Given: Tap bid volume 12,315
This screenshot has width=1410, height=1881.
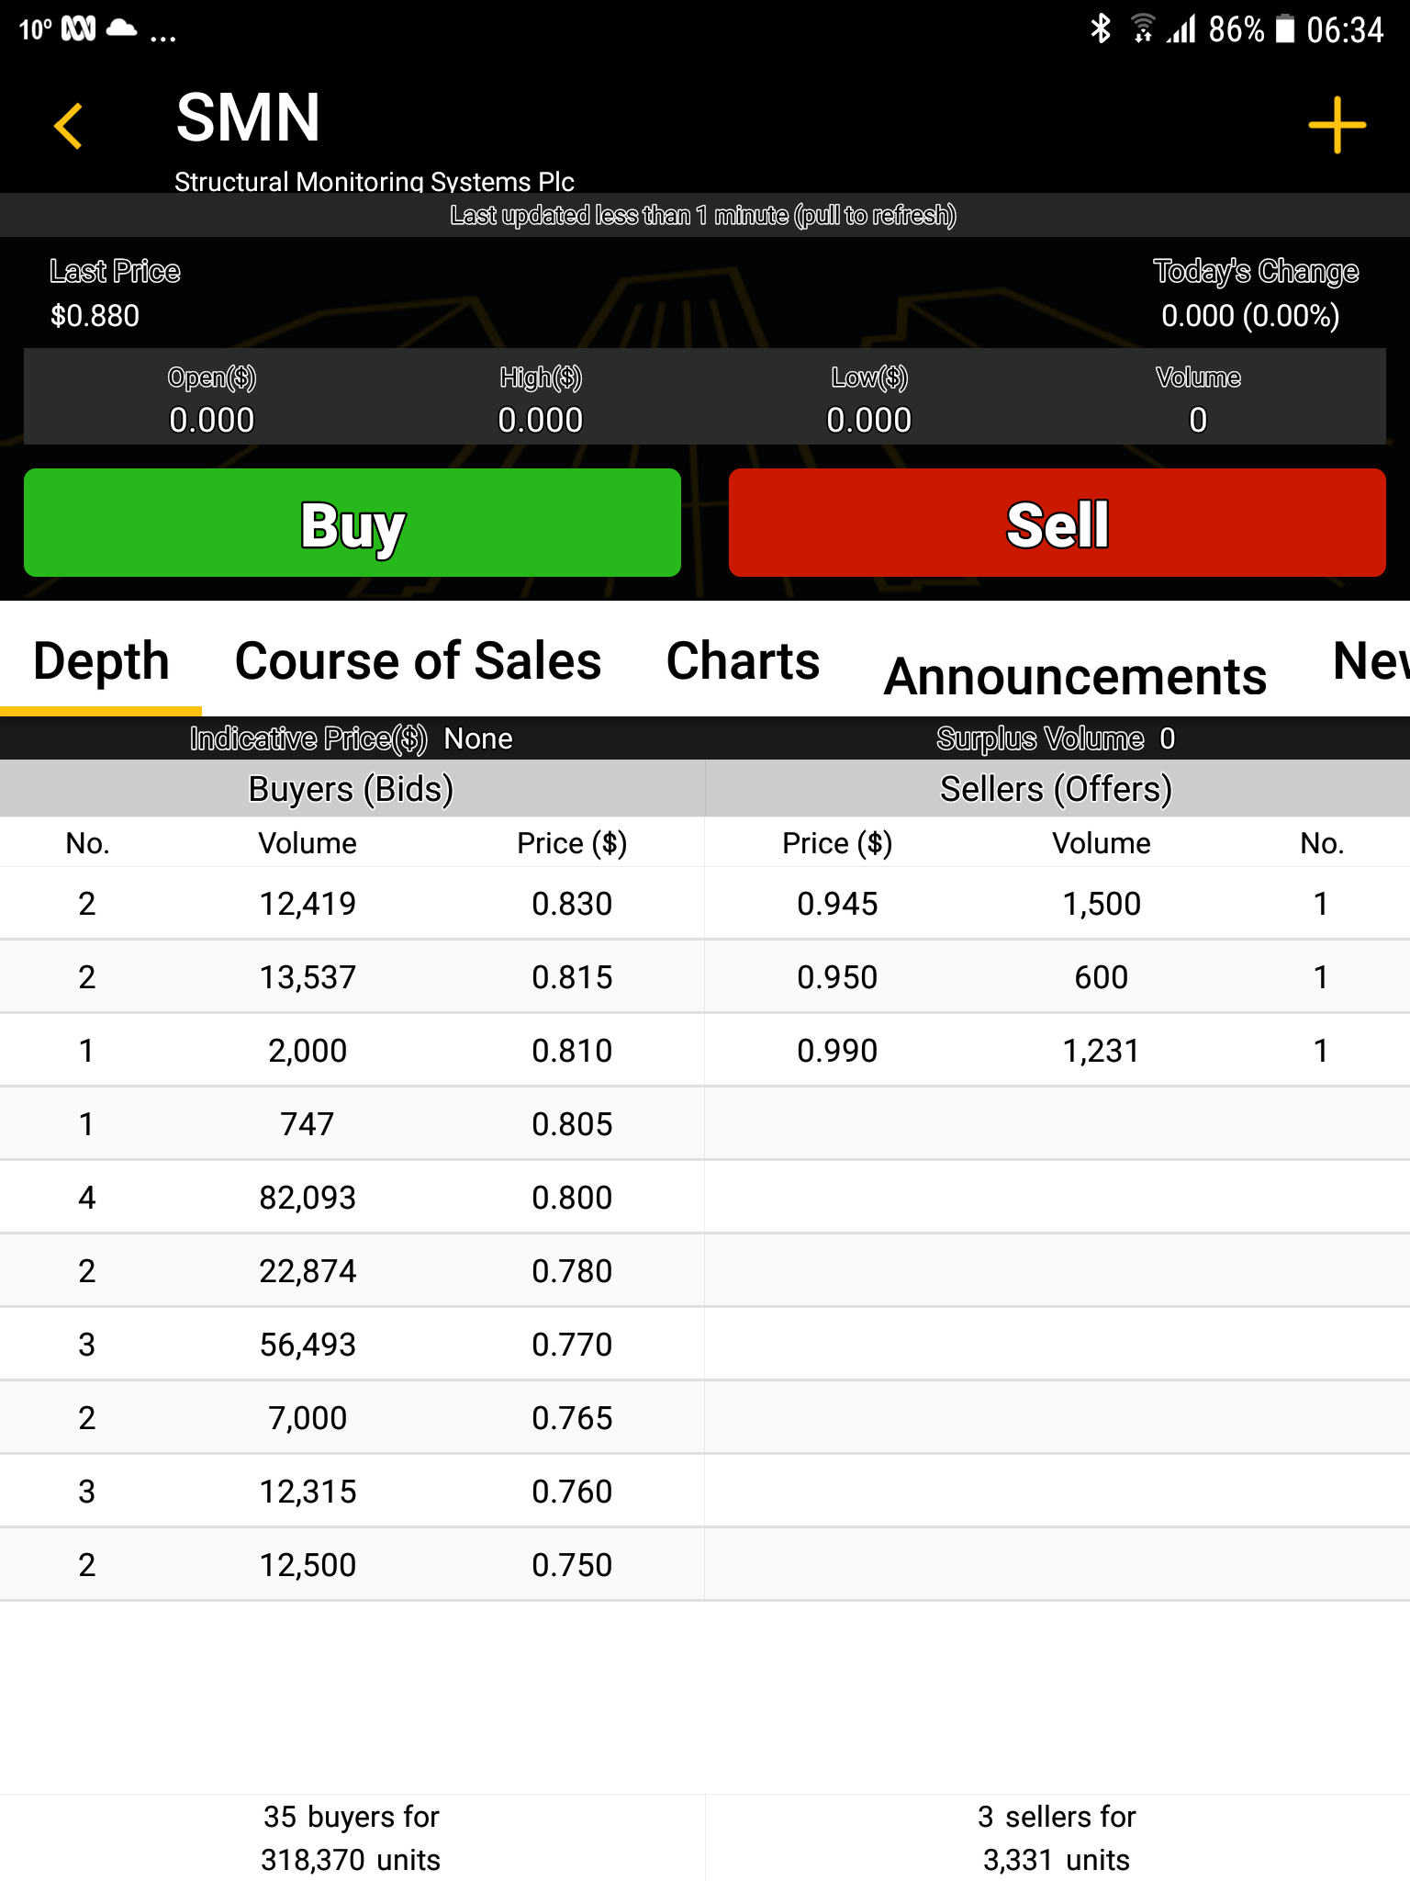Looking at the screenshot, I should pos(308,1492).
